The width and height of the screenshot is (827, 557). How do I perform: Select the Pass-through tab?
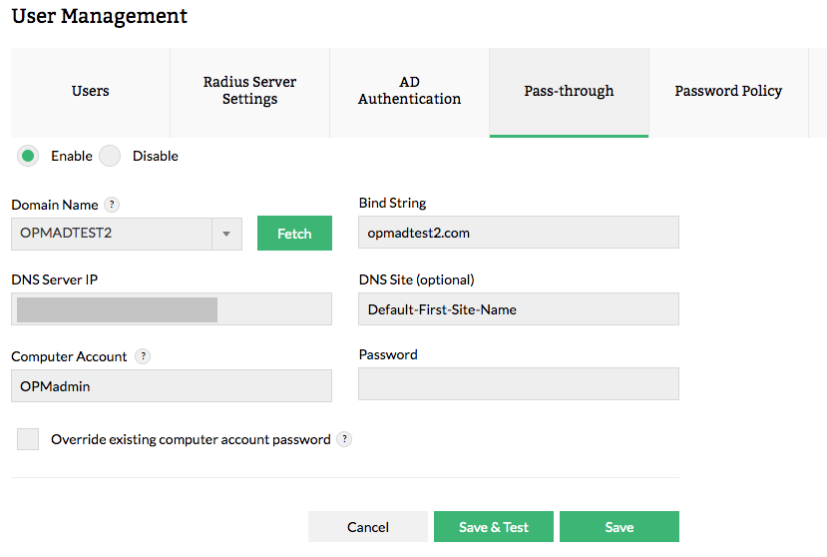[569, 91]
